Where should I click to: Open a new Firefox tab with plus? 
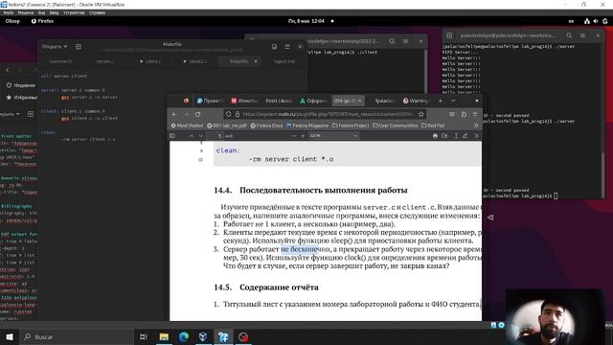click(441, 101)
